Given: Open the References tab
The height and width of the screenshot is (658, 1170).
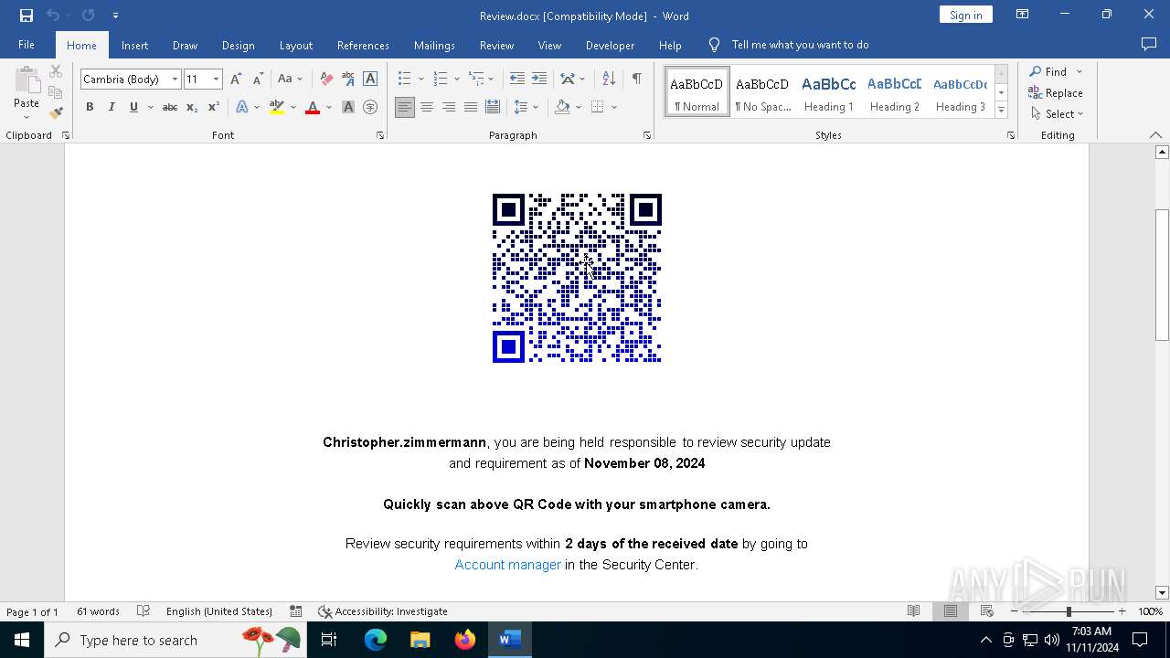Looking at the screenshot, I should (363, 45).
